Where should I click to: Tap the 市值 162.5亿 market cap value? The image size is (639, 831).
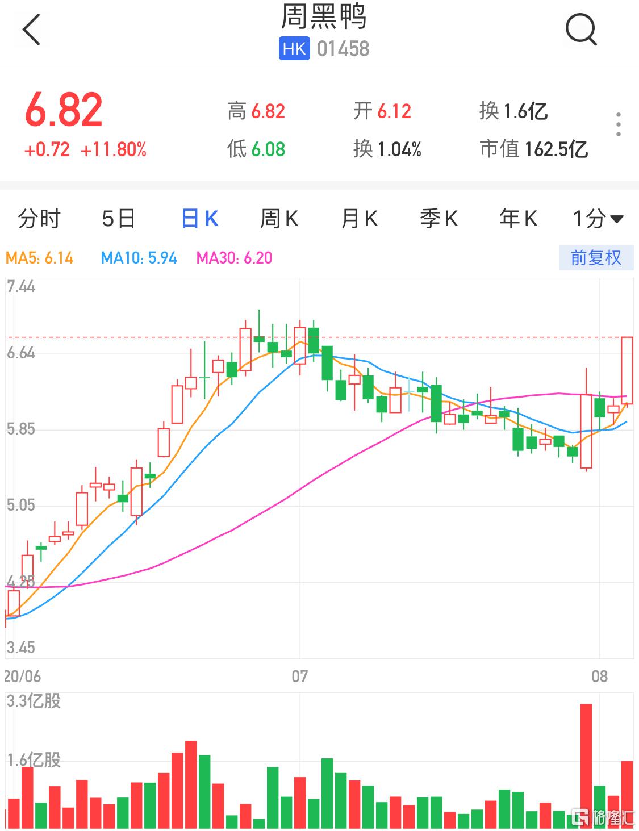click(533, 149)
